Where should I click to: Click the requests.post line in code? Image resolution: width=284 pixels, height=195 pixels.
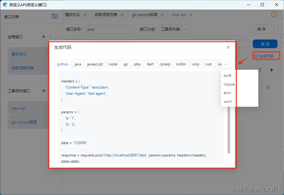[x=134, y=155]
